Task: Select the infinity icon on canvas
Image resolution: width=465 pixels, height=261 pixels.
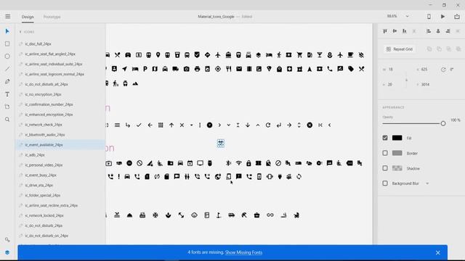Action: 270,215
